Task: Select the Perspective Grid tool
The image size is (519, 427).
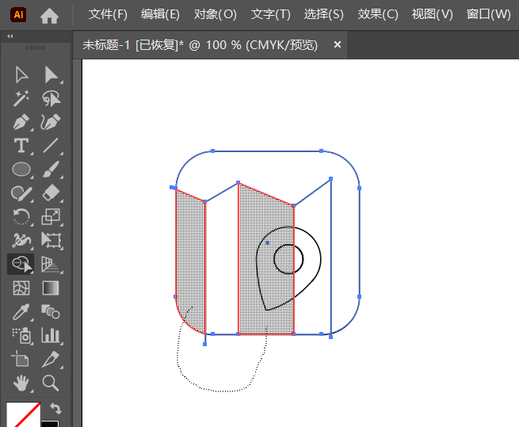Action: click(51, 265)
